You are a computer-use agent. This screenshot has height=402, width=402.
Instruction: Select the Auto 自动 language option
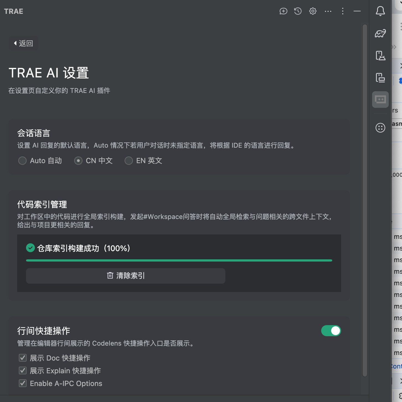click(22, 161)
